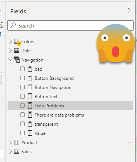Check the Data Problems checkbox

[22, 105]
